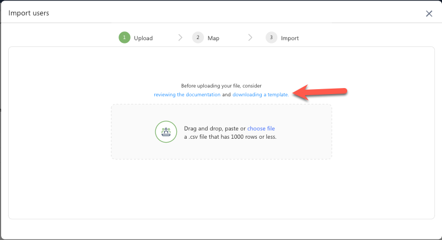Image resolution: width=442 pixels, height=240 pixels.
Task: Click the green step 1 circle
Action: pos(125,38)
